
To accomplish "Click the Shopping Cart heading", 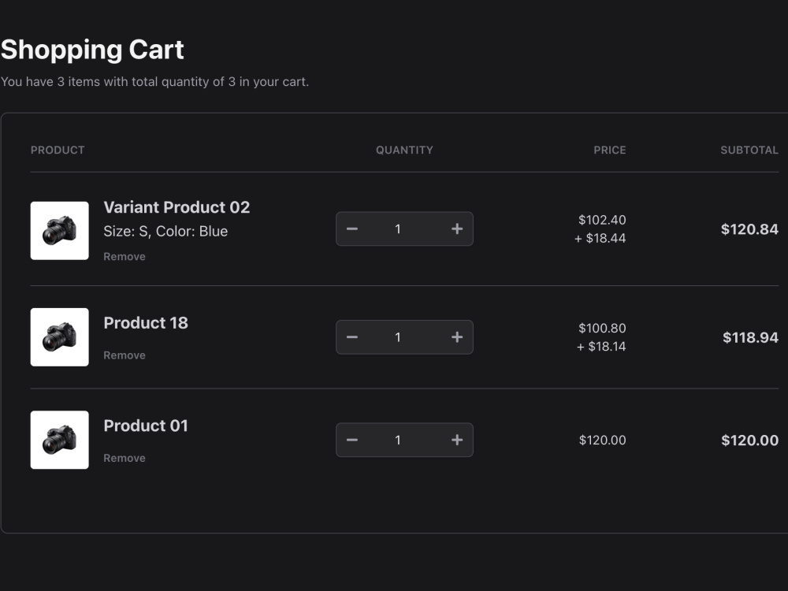I will click(x=92, y=50).
